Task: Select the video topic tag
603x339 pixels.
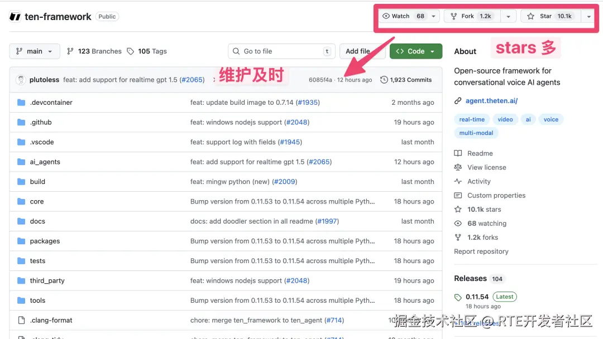Action: click(x=505, y=119)
